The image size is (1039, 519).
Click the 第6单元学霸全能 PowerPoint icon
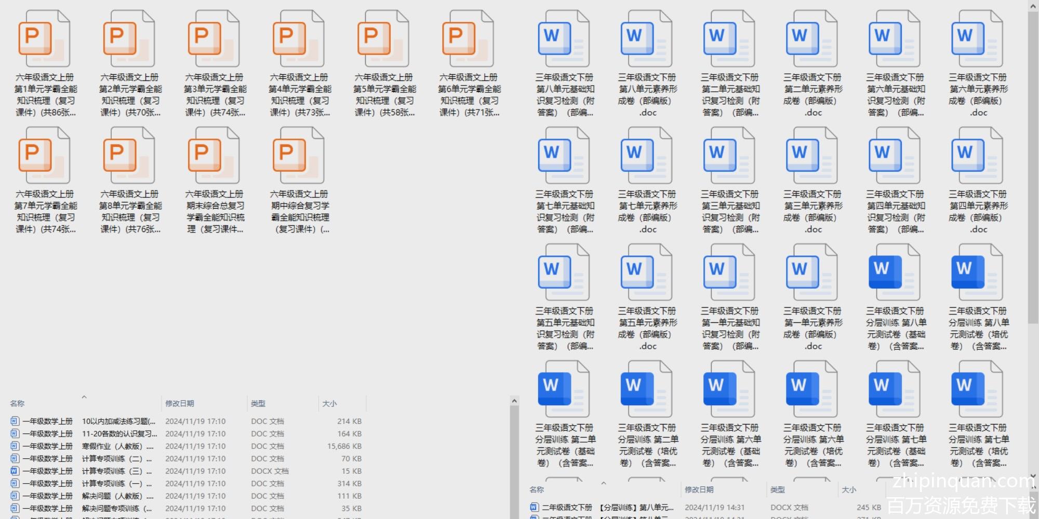click(468, 39)
